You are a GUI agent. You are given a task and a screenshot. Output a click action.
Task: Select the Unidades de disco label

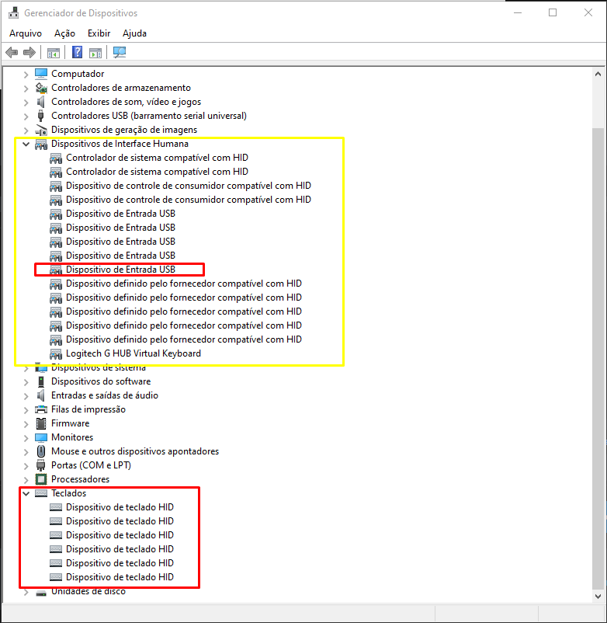coord(88,591)
